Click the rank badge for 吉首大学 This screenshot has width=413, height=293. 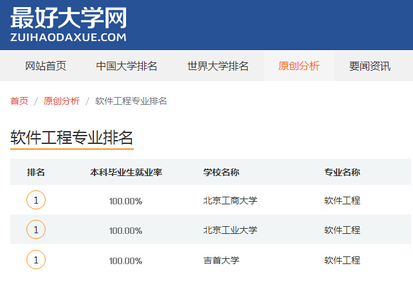tap(36, 260)
